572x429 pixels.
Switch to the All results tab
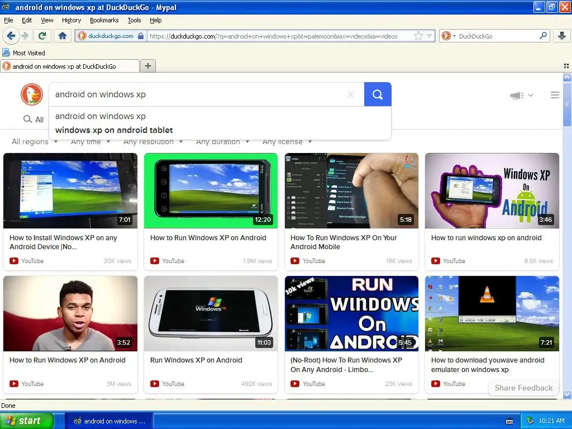pos(34,120)
